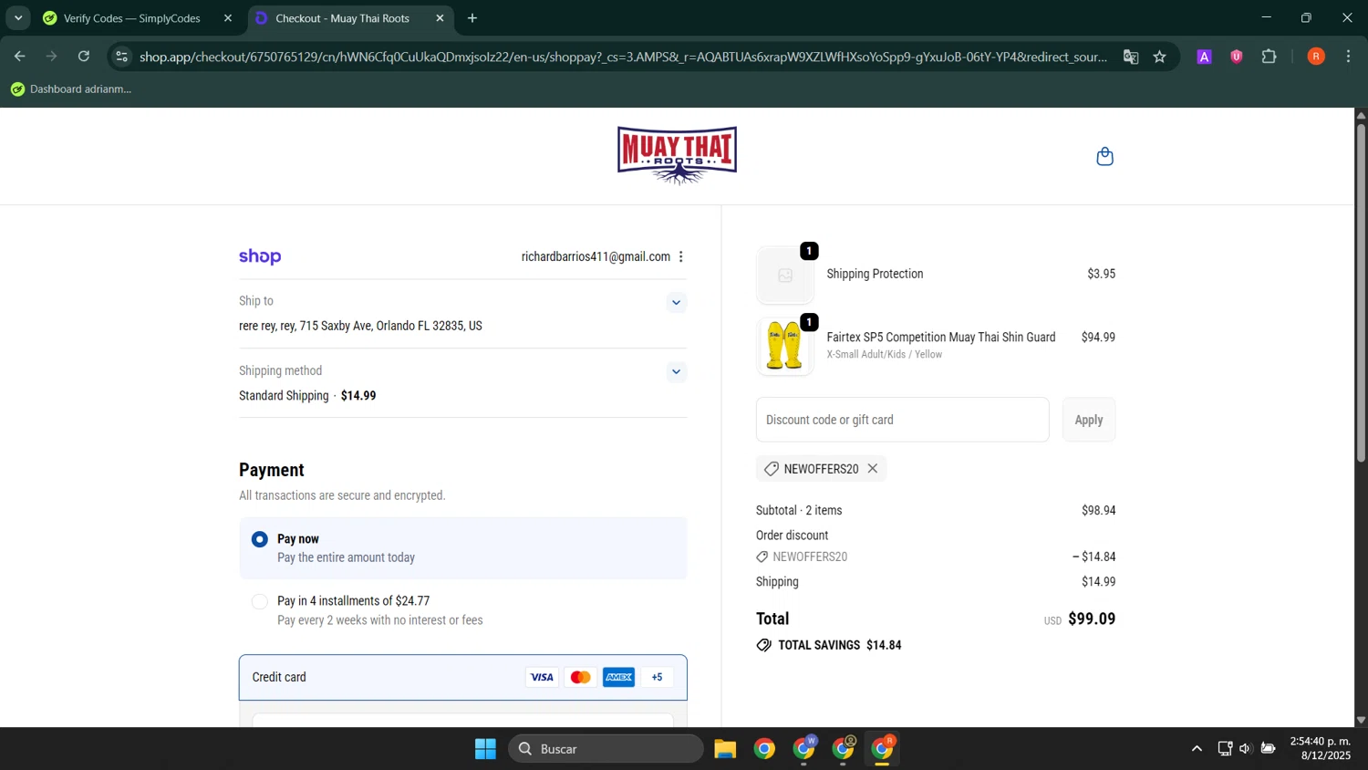Click the translate page icon
Image resolution: width=1368 pixels, height=770 pixels.
1131,57
